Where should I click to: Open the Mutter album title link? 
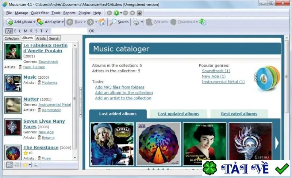(31, 99)
